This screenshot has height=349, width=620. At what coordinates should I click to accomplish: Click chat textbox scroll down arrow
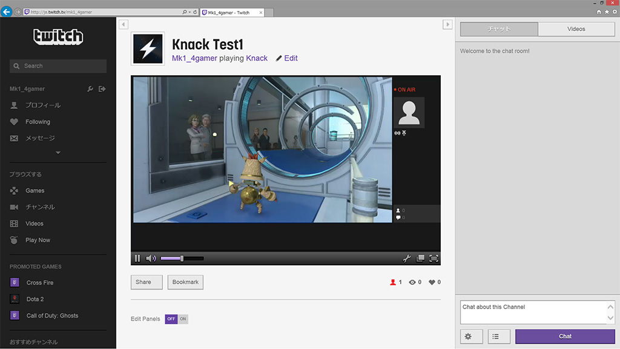[x=610, y=317]
